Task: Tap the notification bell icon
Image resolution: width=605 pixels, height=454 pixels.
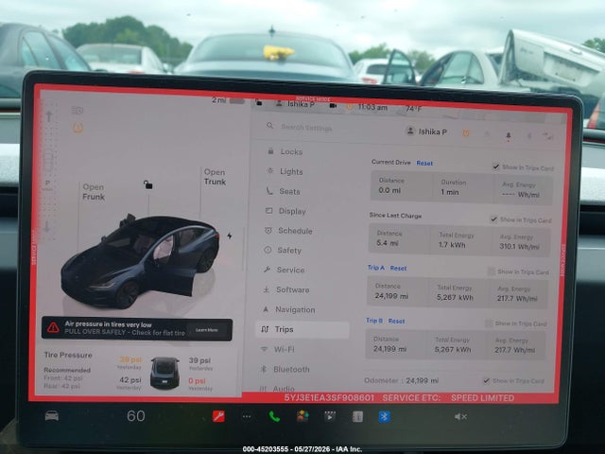Action: point(509,135)
